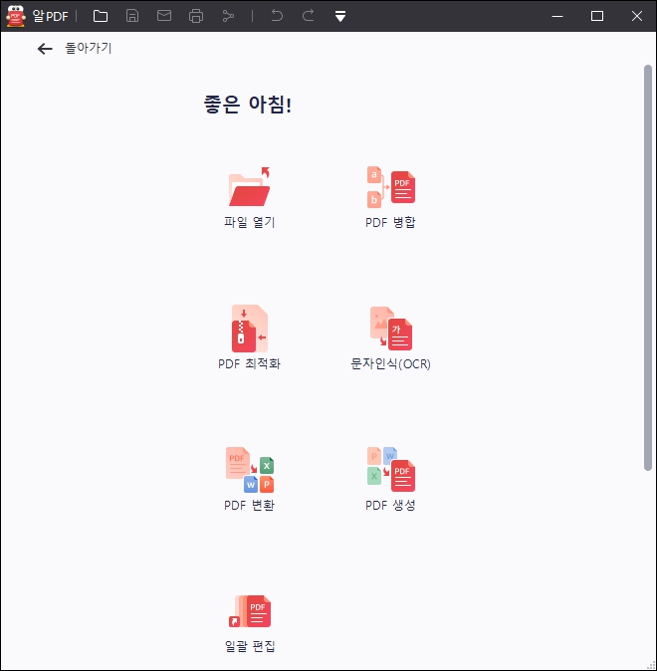The width and height of the screenshot is (657, 671).
Task: Click the 좋은 아침! greeting heading
Action: (248, 105)
